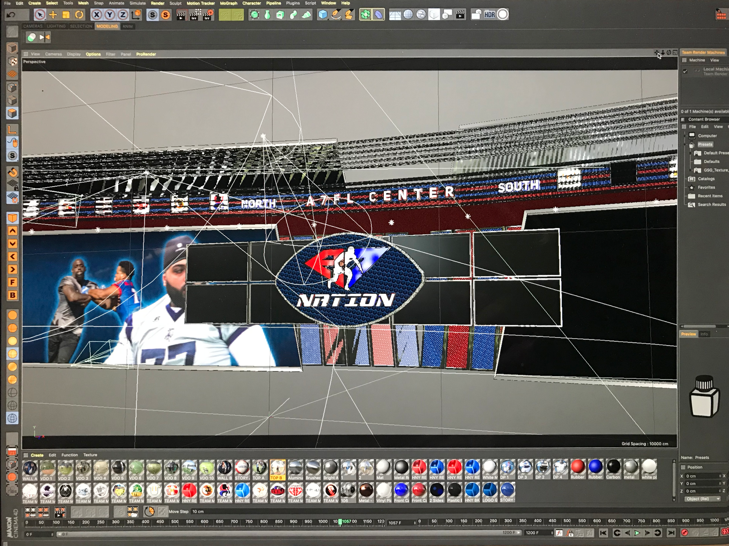This screenshot has width=729, height=546.
Task: Click the Undo arrow icon
Action: click(x=11, y=15)
